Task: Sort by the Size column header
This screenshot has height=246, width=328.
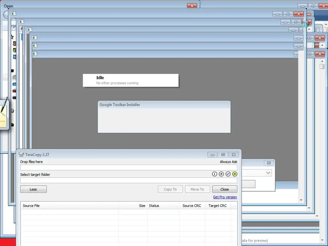Action: [133, 206]
